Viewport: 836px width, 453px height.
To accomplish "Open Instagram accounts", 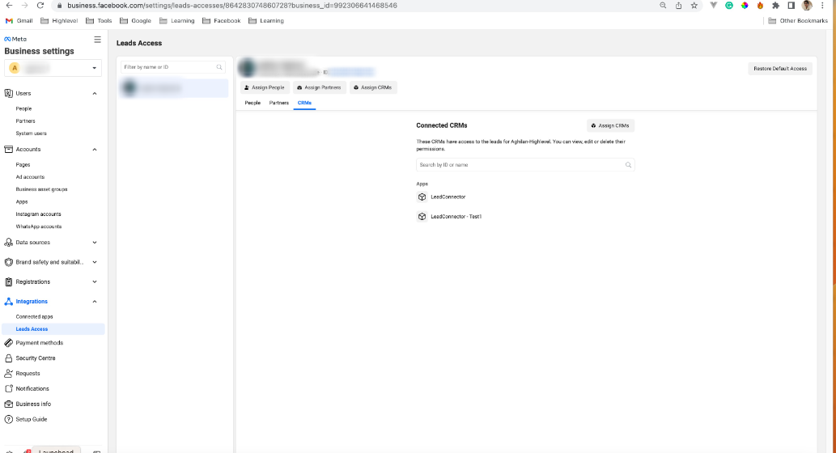I will tap(38, 214).
